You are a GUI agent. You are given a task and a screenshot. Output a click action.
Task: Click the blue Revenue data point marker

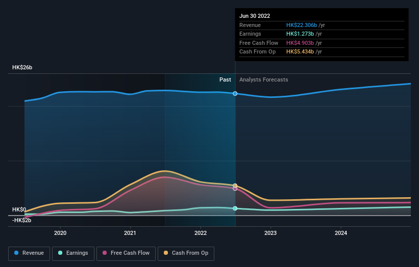(x=235, y=93)
